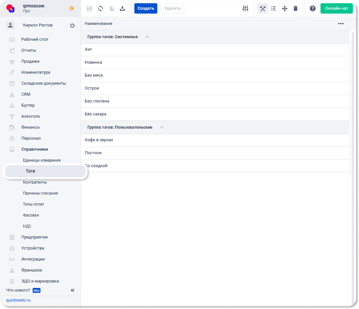The width and height of the screenshot is (359, 309).
Task: Toggle the light theme sun icon
Action: click(72, 8)
